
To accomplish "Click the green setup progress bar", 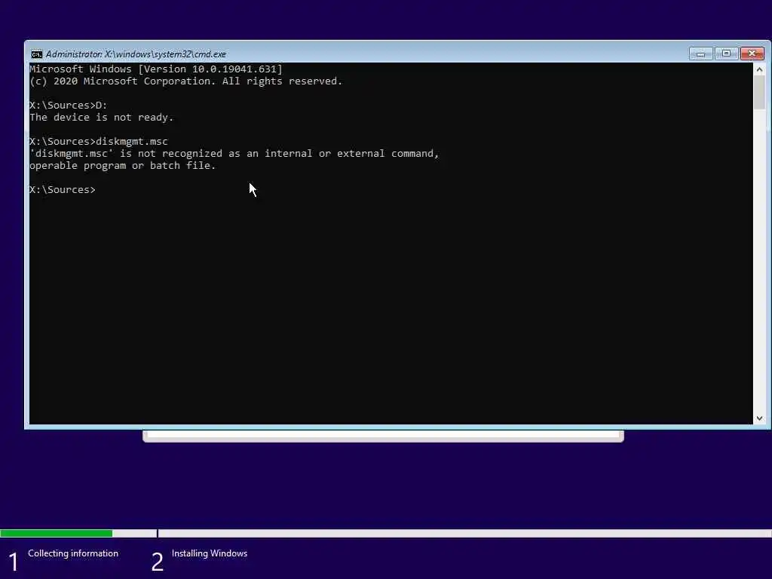I will click(x=56, y=533).
